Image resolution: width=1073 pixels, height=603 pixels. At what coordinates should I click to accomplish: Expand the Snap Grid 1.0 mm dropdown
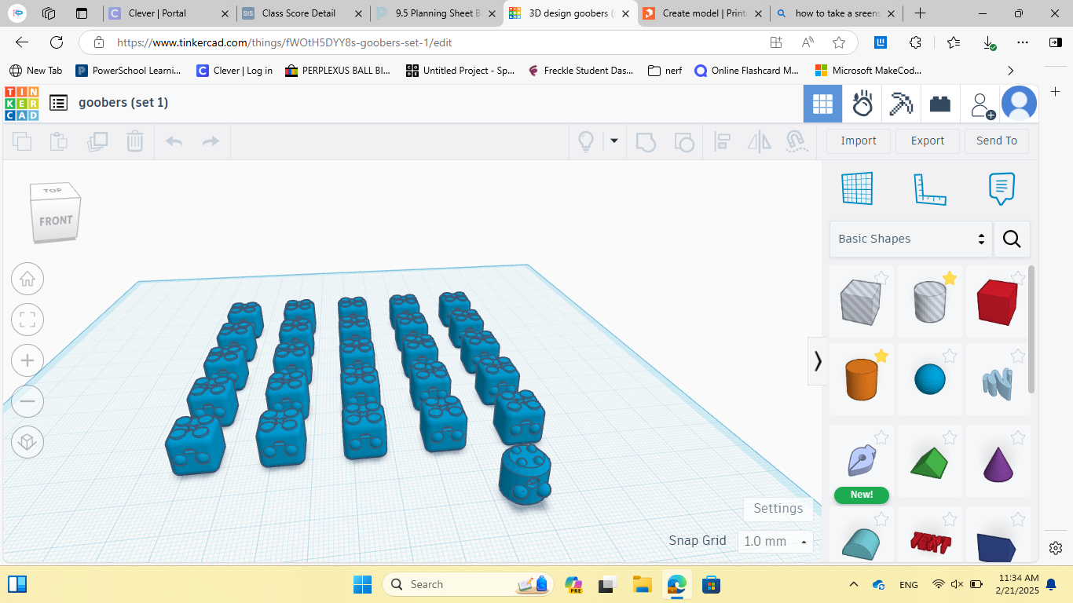coord(775,541)
